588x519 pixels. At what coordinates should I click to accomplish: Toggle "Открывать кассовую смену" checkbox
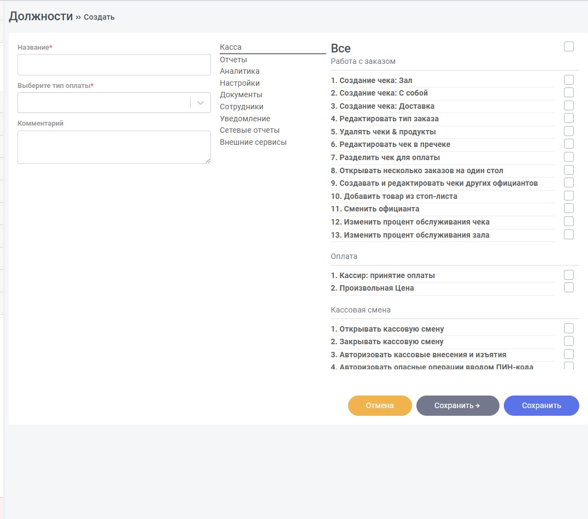coord(568,328)
